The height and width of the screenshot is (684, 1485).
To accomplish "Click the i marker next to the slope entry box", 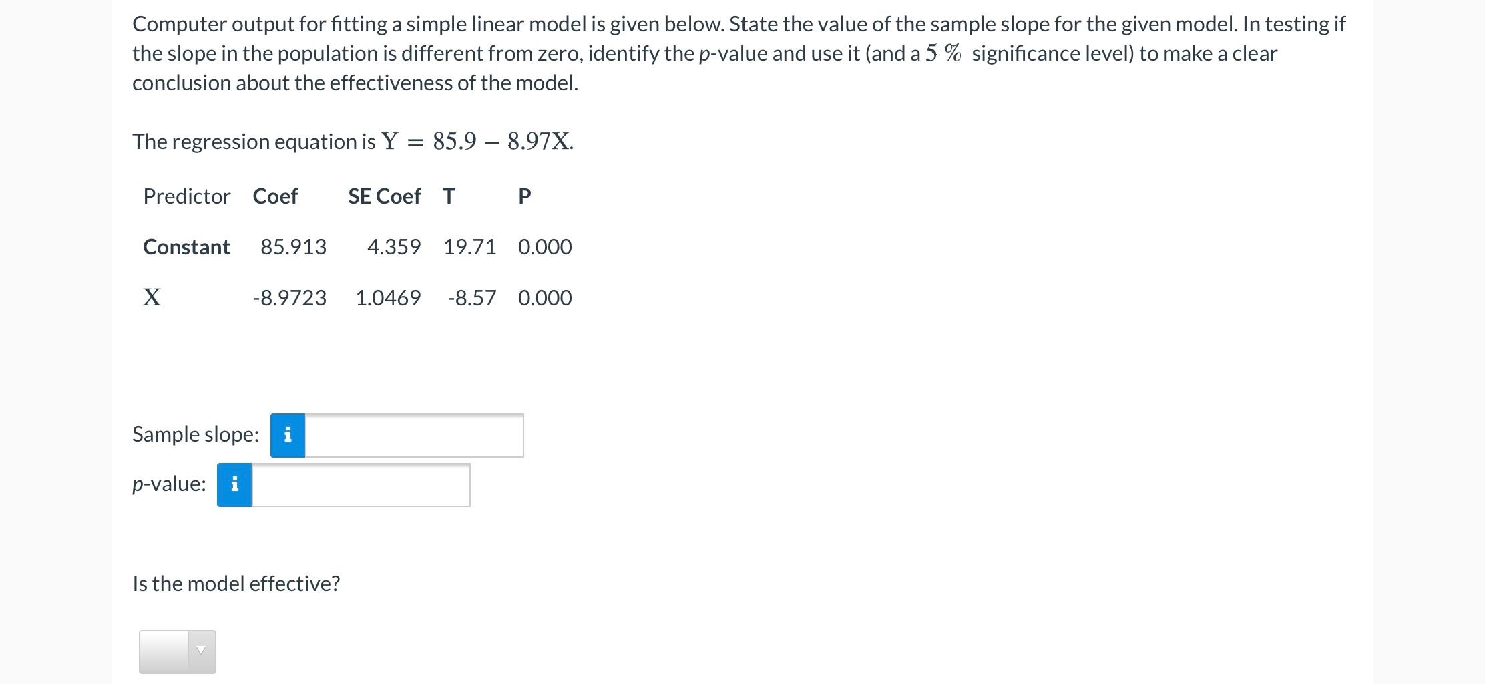I will 287,435.
